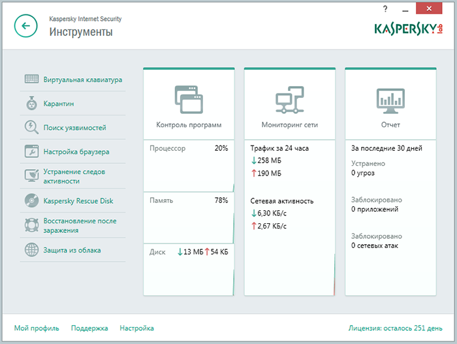Click the cloud protection globe icon
The height and width of the screenshot is (344, 457).
(x=31, y=250)
